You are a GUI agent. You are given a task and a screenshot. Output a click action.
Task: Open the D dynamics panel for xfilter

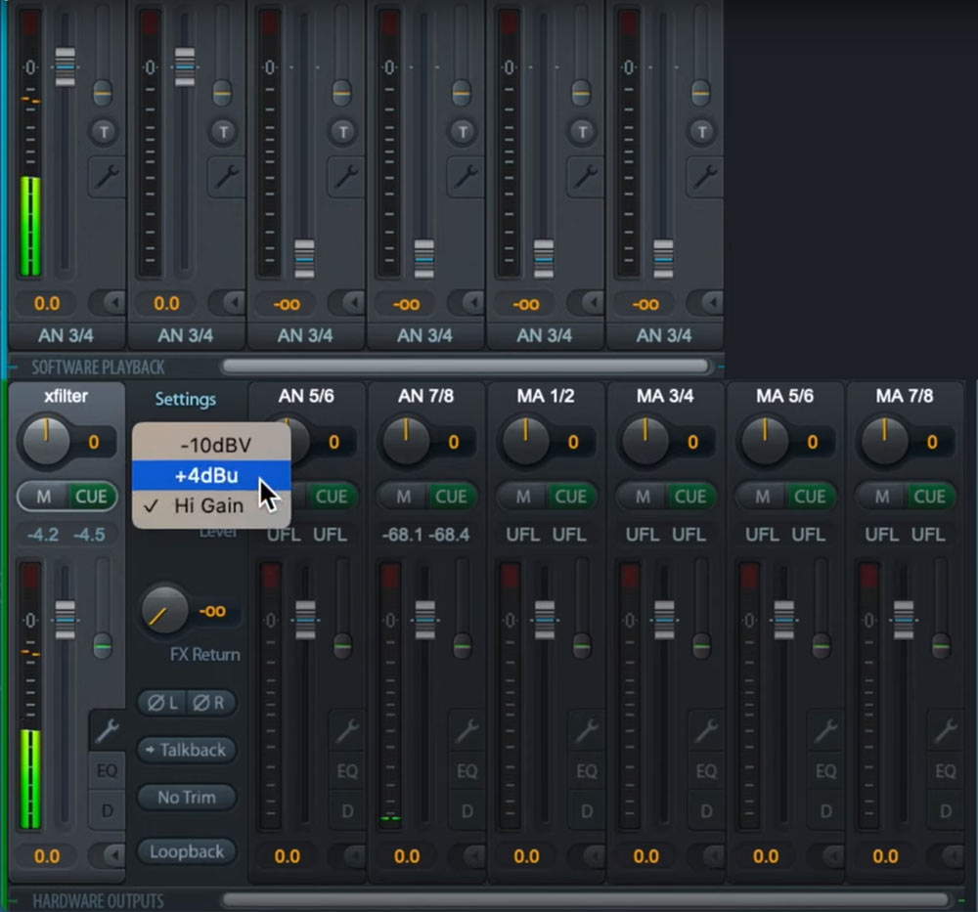click(108, 810)
